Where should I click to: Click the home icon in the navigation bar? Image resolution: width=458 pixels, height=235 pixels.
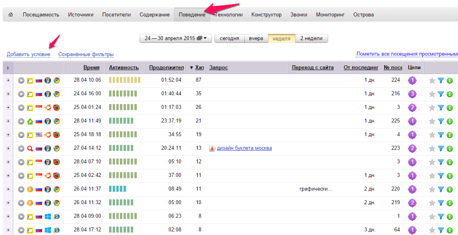tap(11, 15)
